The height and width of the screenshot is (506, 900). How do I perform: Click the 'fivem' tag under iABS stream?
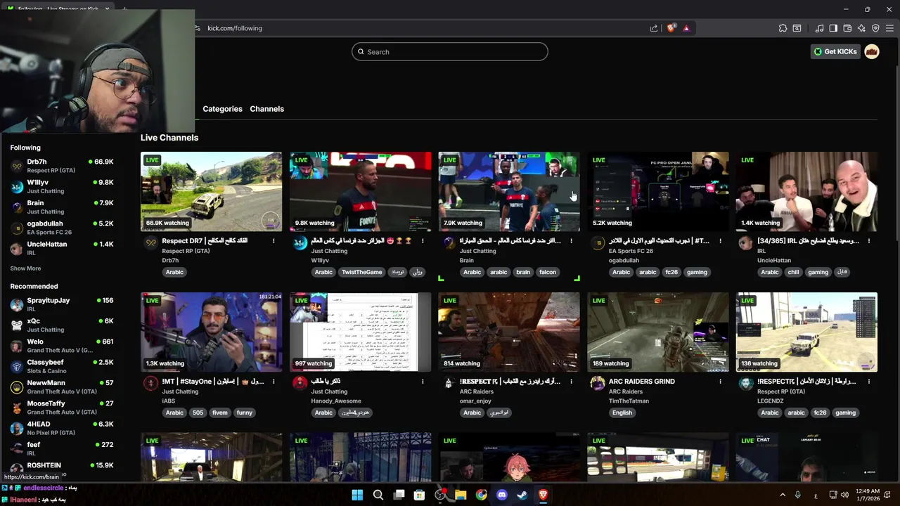click(x=220, y=413)
